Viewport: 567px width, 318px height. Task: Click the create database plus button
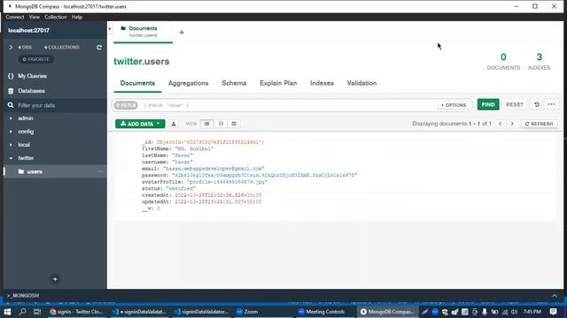(x=55, y=279)
